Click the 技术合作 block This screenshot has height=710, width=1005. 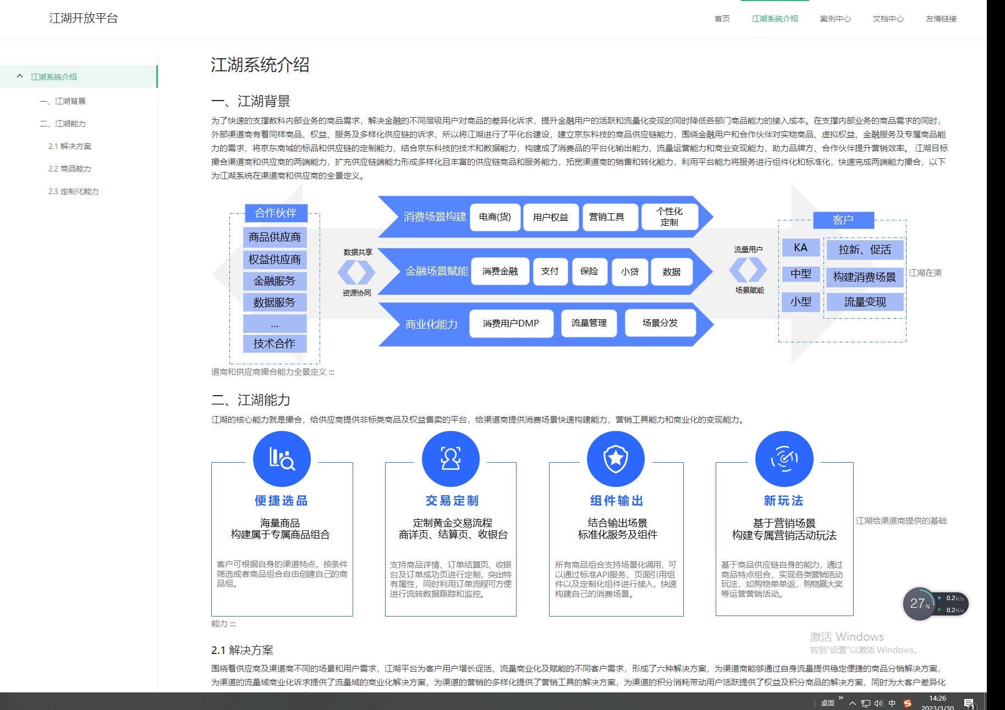pyautogui.click(x=274, y=343)
